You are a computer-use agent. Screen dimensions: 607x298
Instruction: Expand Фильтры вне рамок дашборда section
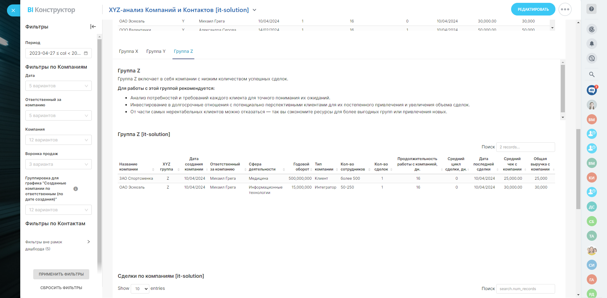[89, 242]
